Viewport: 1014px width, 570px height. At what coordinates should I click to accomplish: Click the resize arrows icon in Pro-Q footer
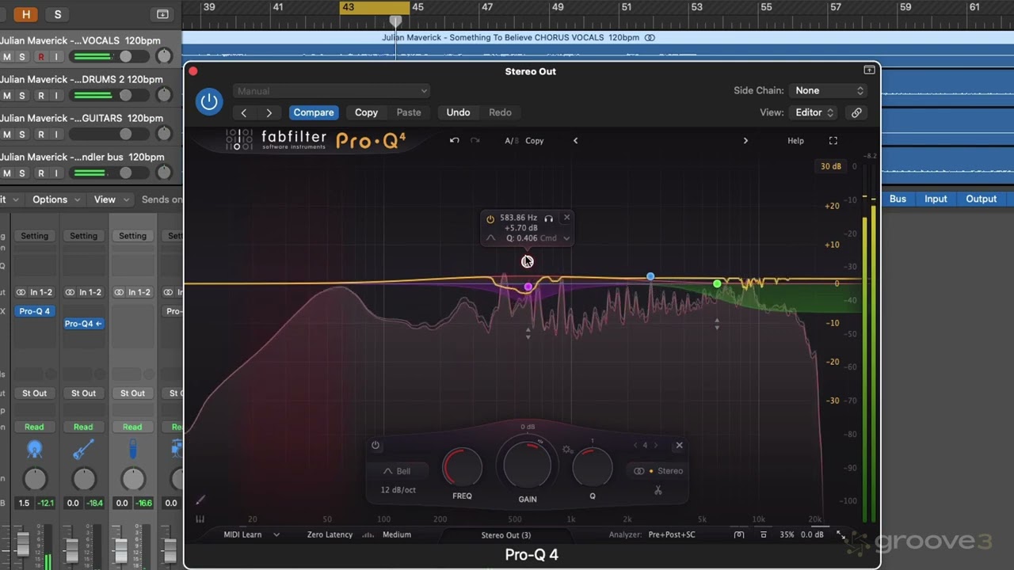point(841,535)
